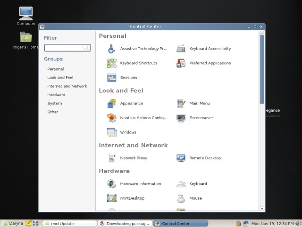The width and height of the screenshot is (302, 227).
Task: Click the Computer desktop icon
Action: [26, 14]
